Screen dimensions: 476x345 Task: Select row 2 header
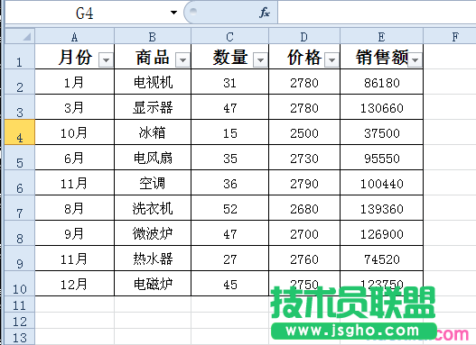click(20, 82)
